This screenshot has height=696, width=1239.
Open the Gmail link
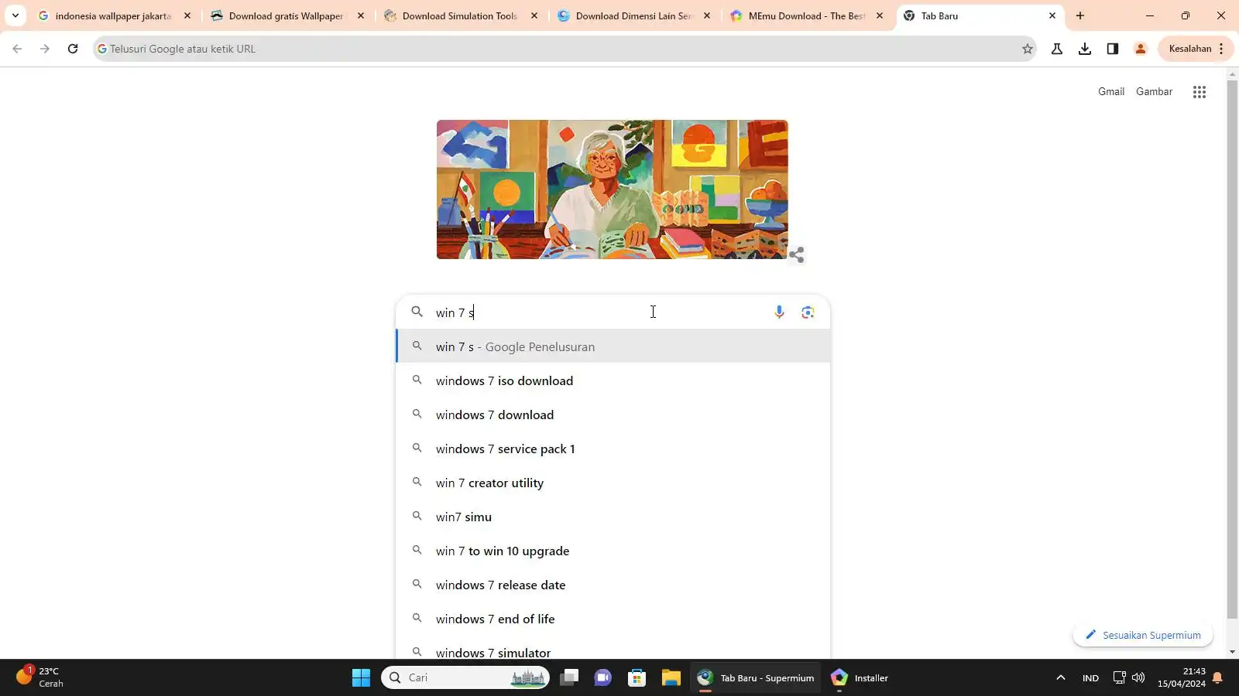[1111, 91]
